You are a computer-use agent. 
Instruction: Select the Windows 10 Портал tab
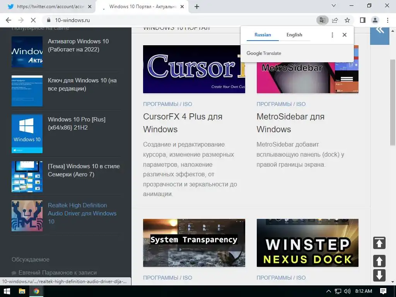pyautogui.click(x=142, y=7)
